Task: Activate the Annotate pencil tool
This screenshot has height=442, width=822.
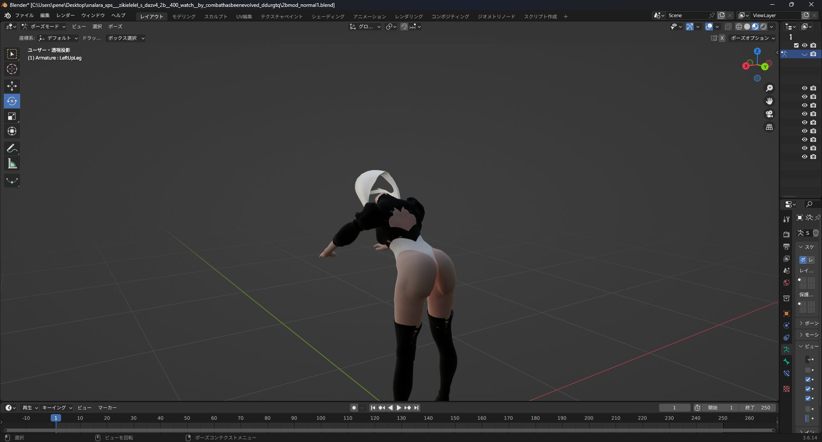Action: [x=12, y=149]
